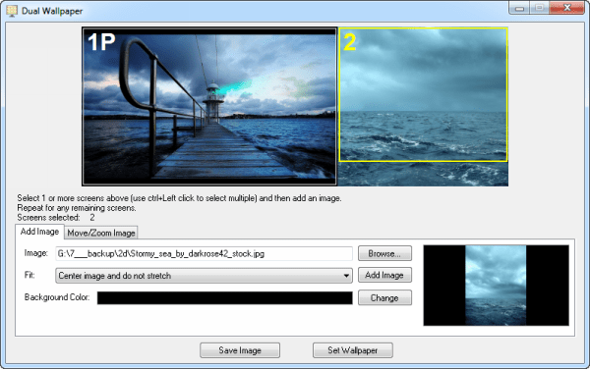Open the Add Image tab

39,232
